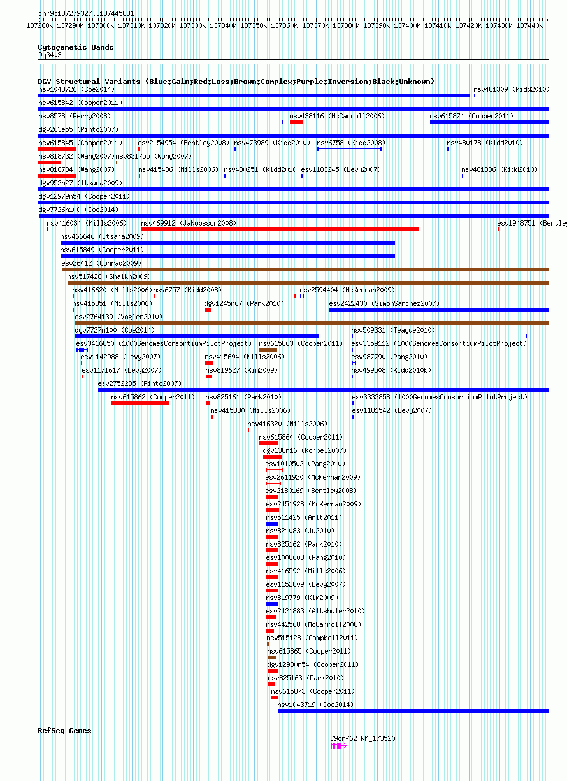
Task: Click the nsv819779 (Kim2009) blue gain bar
Action: pyautogui.click(x=272, y=604)
